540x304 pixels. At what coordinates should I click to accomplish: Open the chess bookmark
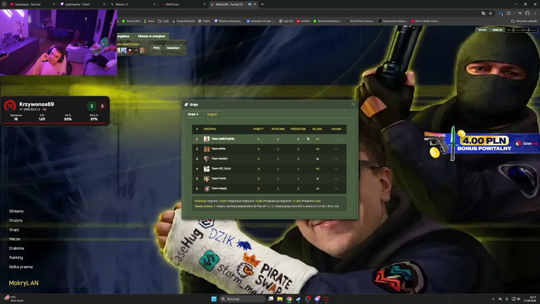click(149, 21)
